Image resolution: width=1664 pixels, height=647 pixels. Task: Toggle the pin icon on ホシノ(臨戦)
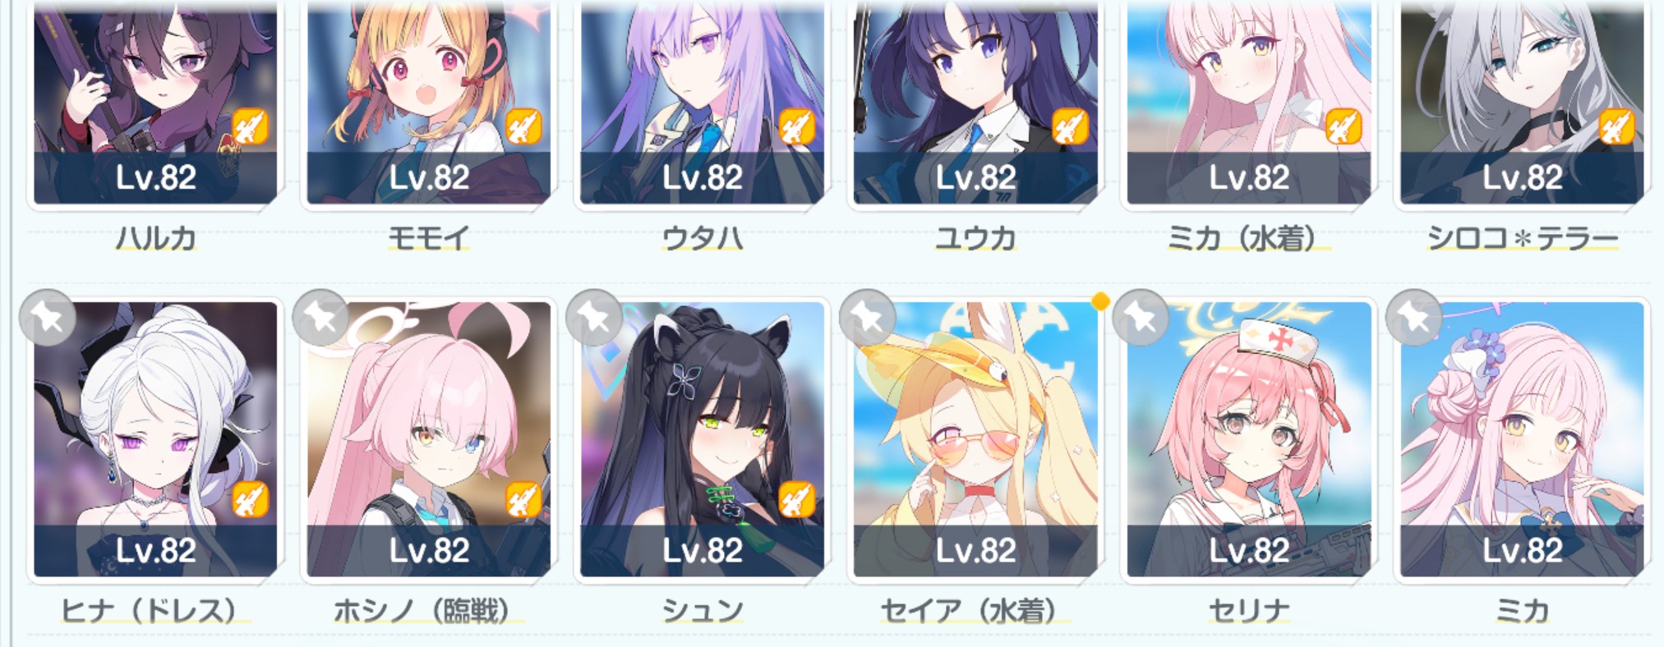pos(320,318)
